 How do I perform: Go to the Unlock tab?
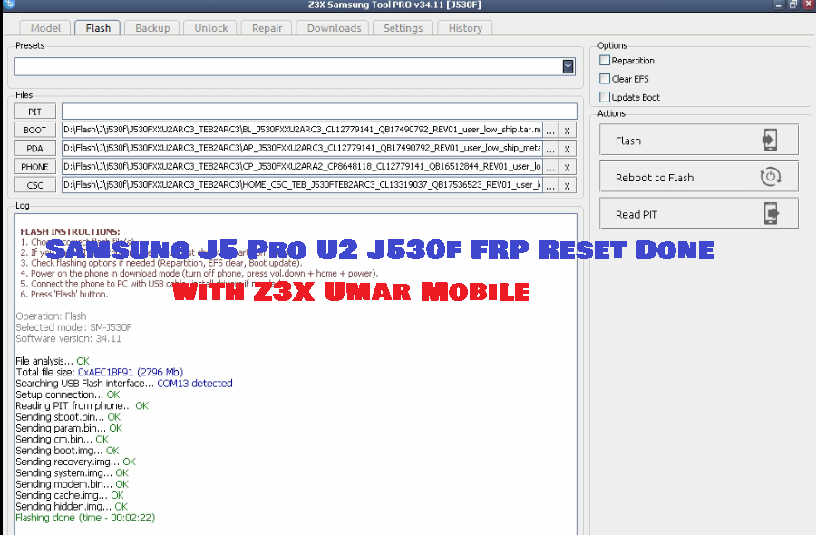click(210, 28)
